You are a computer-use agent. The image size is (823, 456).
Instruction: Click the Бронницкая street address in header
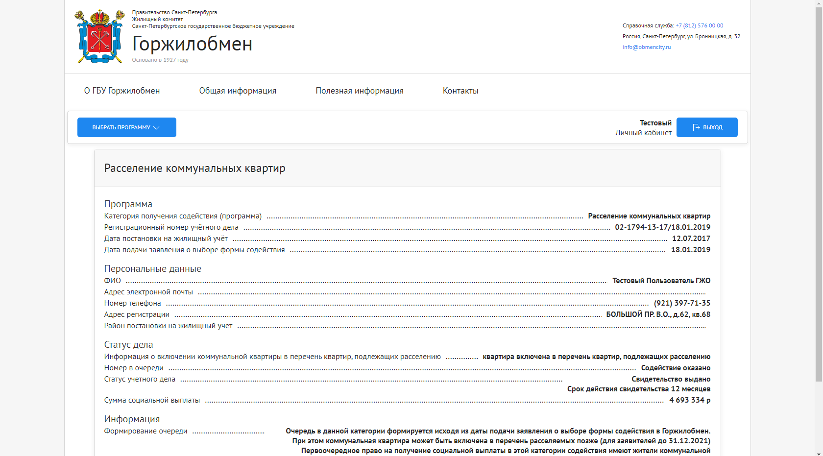pyautogui.click(x=681, y=36)
